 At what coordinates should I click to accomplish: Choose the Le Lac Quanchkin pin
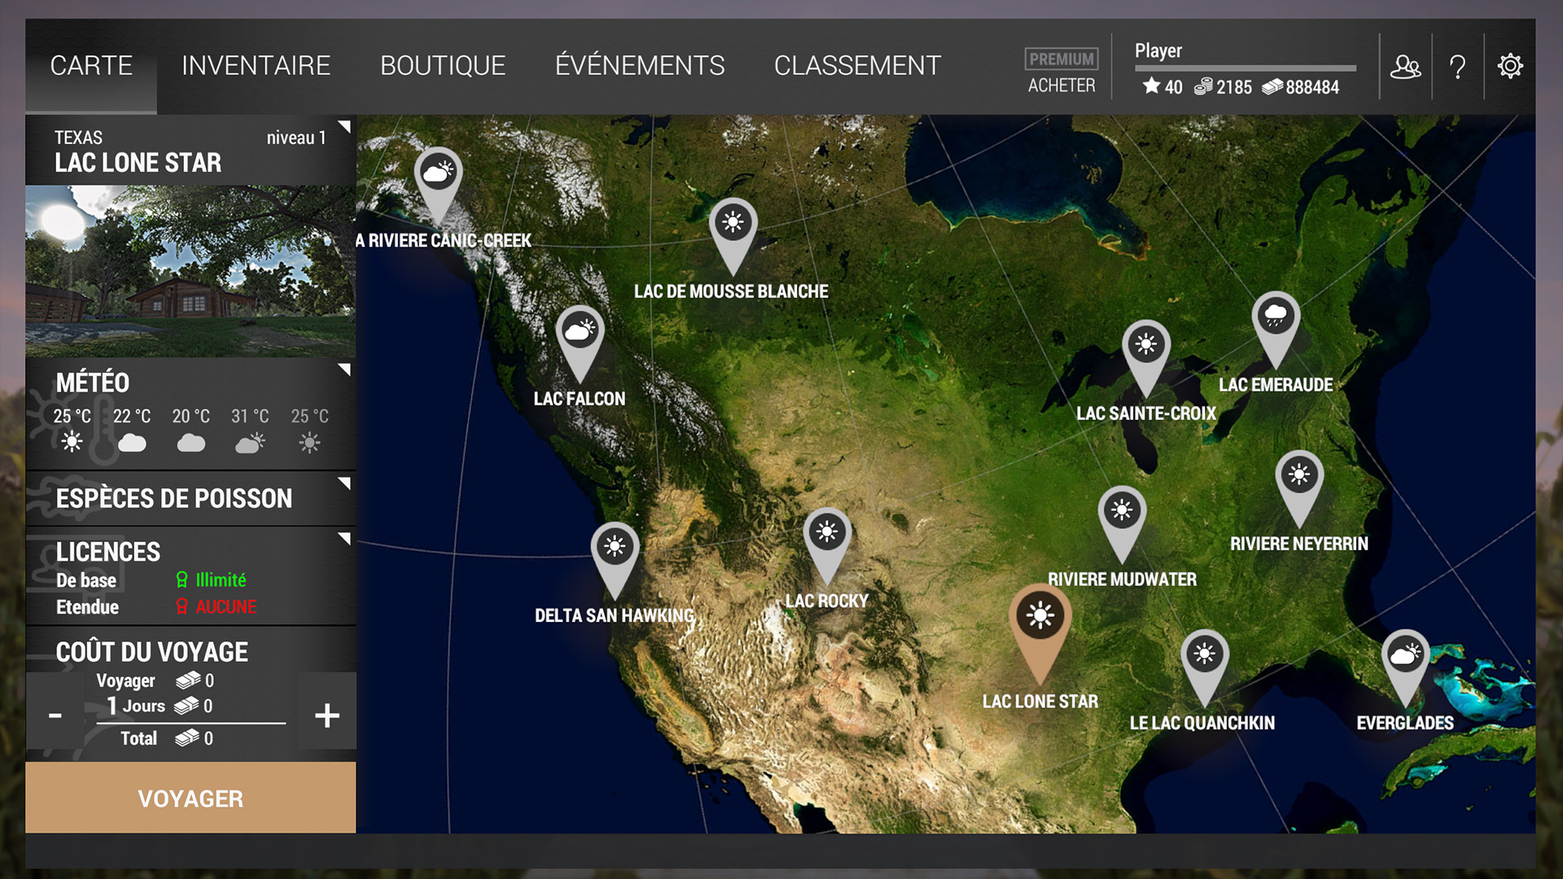[1205, 667]
